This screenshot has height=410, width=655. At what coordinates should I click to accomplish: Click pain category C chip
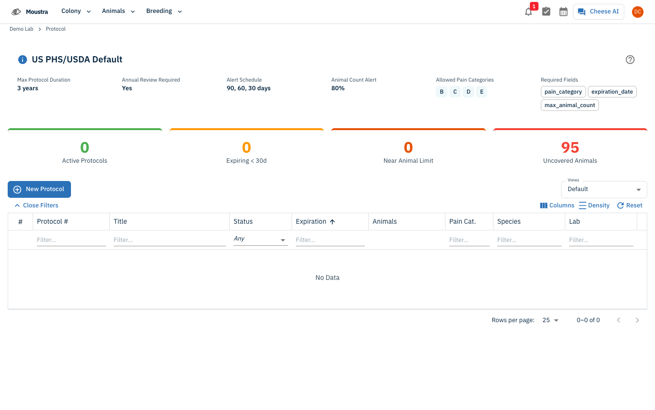click(455, 92)
